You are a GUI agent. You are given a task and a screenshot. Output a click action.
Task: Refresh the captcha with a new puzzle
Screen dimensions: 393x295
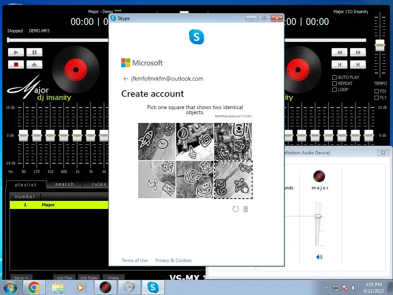pos(235,209)
